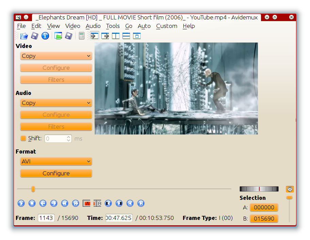
Task: Start playback with the Play button
Action: pos(21,203)
